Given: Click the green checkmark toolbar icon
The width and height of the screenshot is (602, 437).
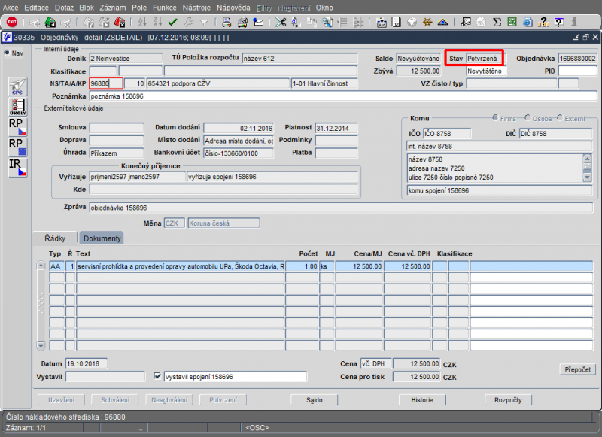Looking at the screenshot, I should click(173, 22).
